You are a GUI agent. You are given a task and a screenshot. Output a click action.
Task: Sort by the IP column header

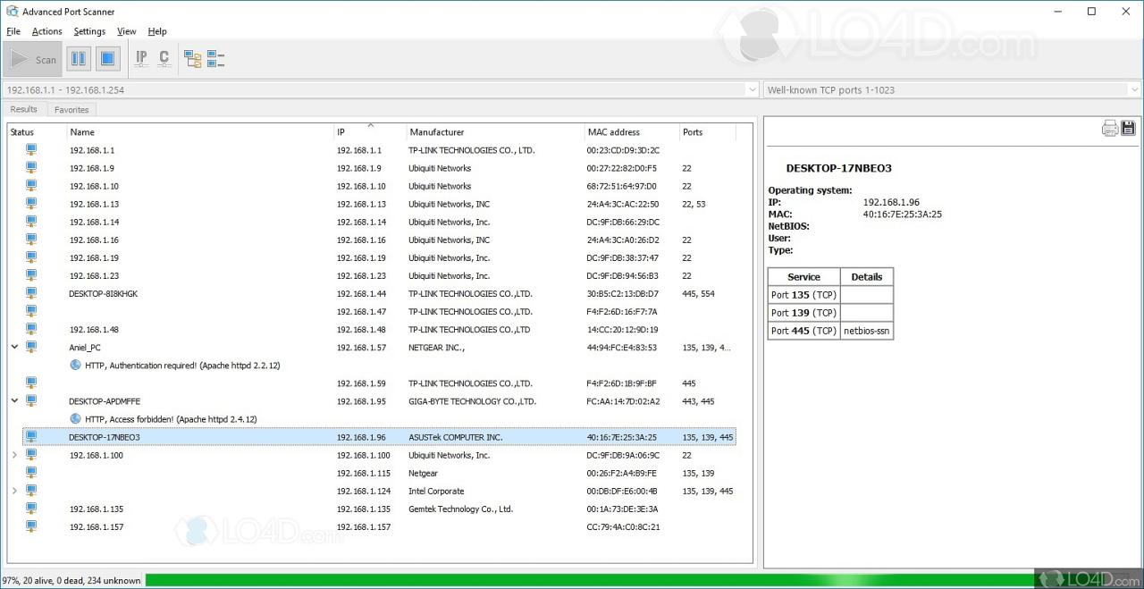point(371,132)
